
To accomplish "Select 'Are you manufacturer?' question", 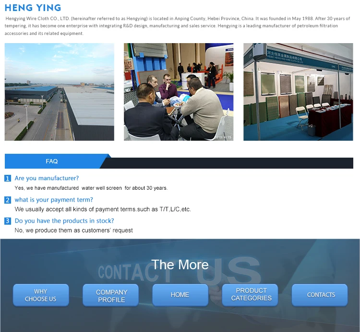I will [47, 178].
